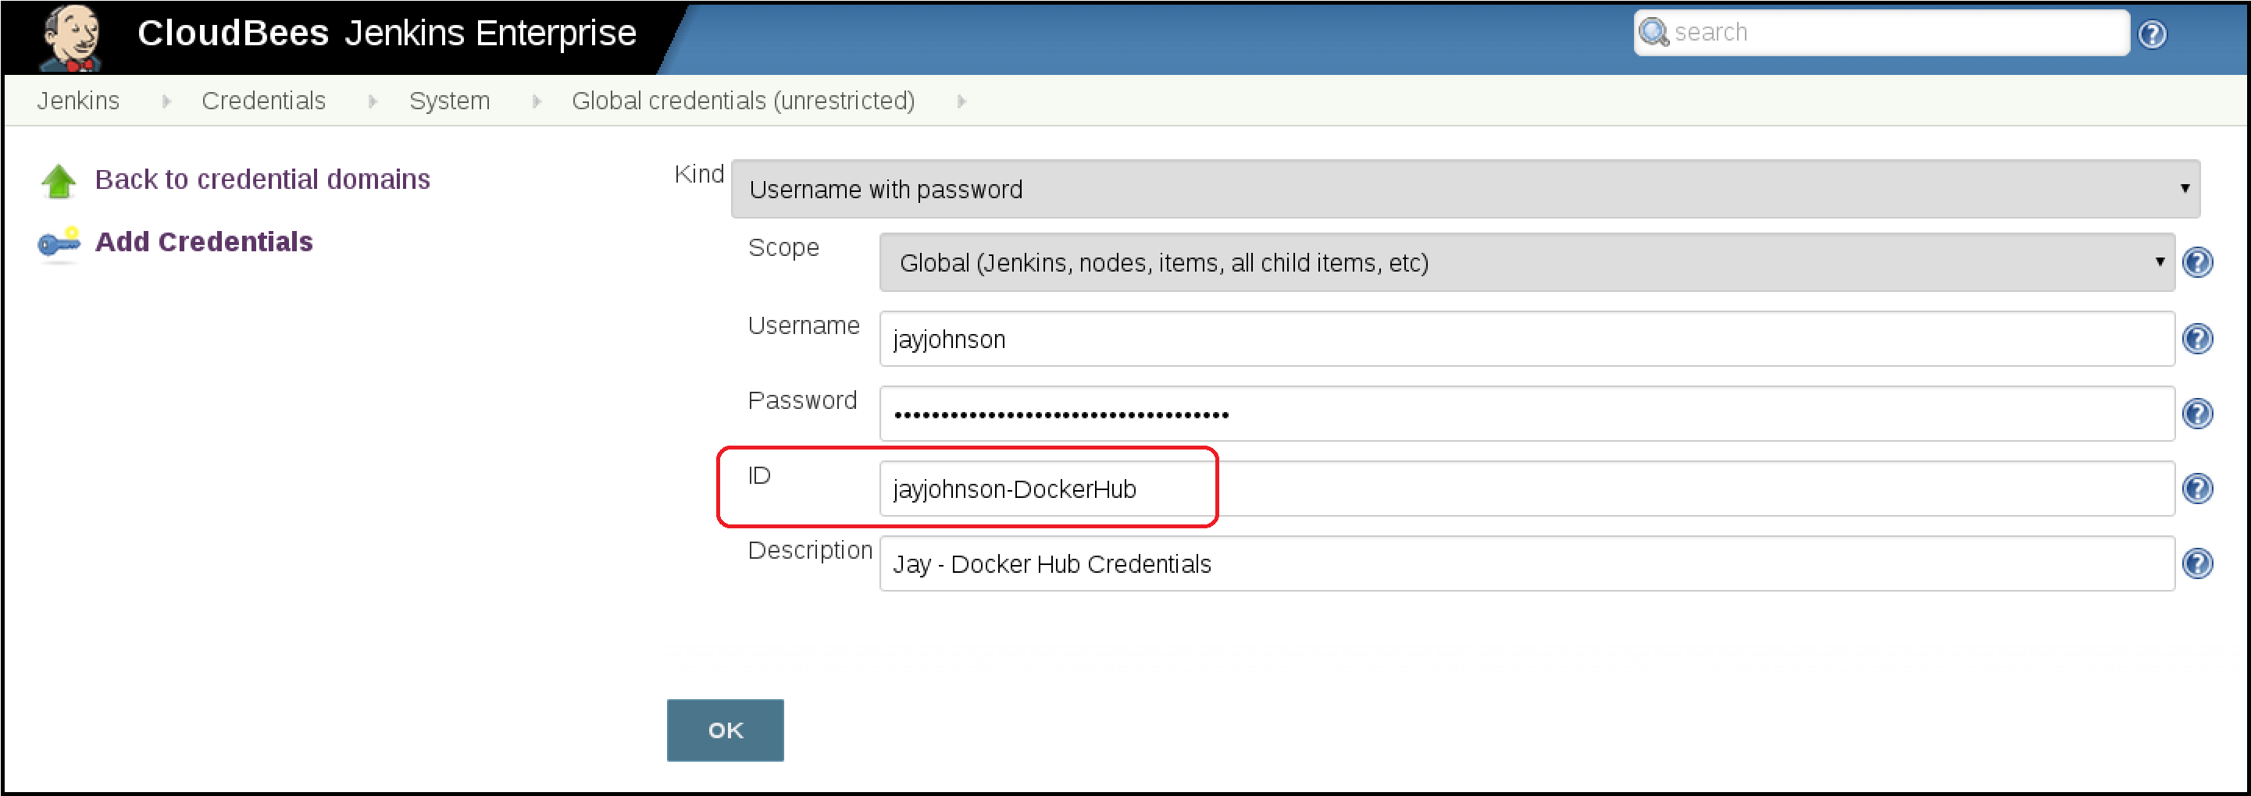The image size is (2251, 796).
Task: Open help for the Password field
Action: (2199, 413)
